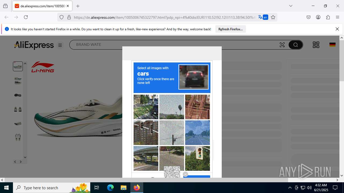This screenshot has height=193, width=344.
Task: Click the captcha verify blue button
Action: coord(197,176)
